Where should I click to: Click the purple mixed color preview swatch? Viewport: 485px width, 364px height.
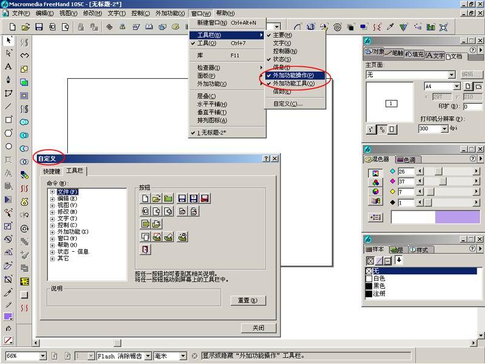pyautogui.click(x=458, y=217)
